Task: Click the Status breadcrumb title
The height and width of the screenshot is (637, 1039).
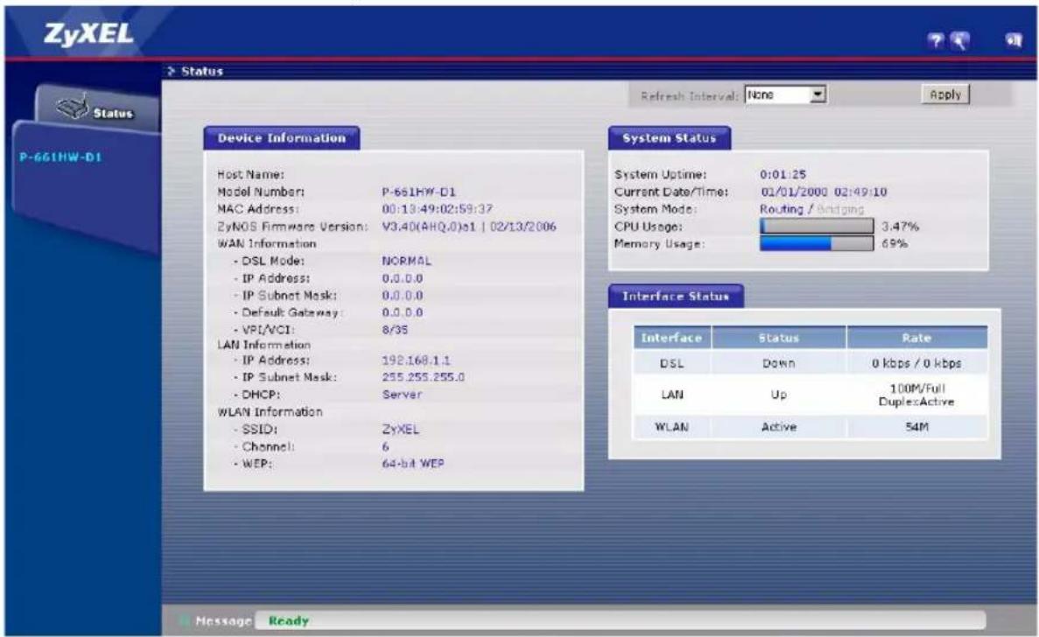Action: click(x=202, y=72)
